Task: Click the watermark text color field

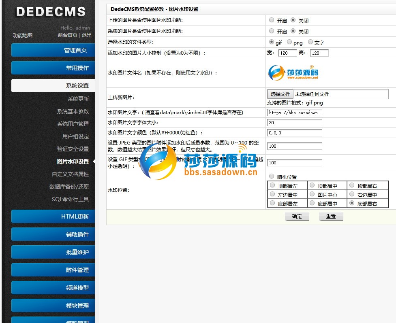Action: click(295, 133)
